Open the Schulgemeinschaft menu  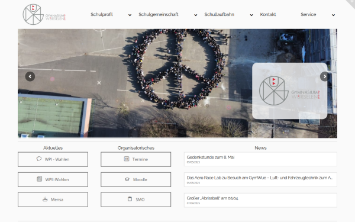coord(159,14)
